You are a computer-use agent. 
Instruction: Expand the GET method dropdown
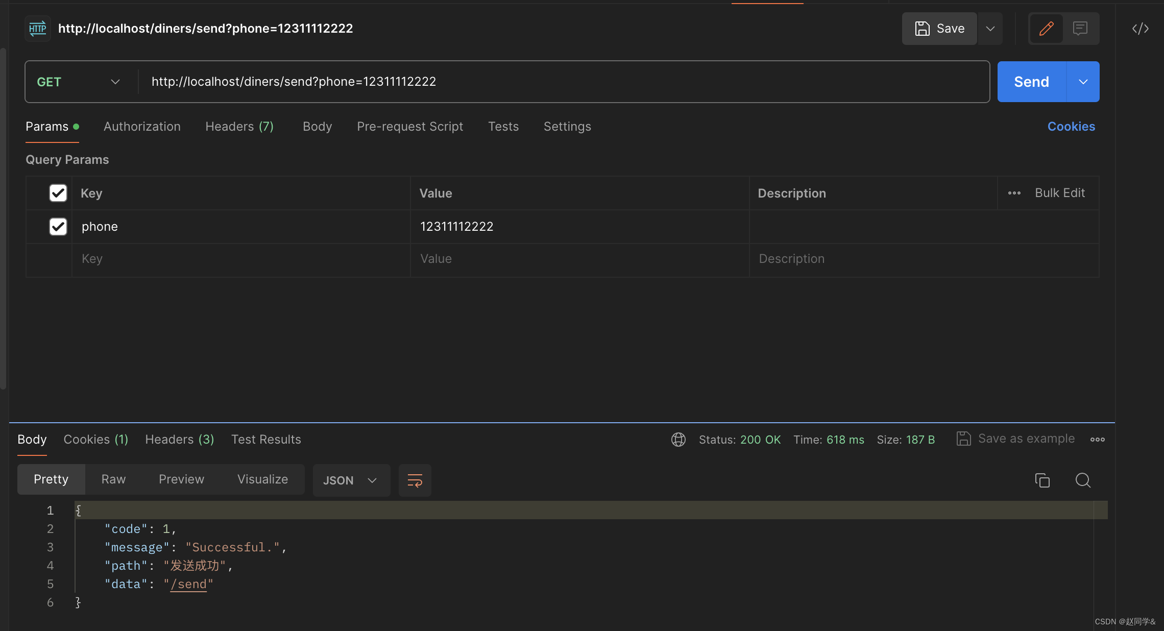[79, 82]
